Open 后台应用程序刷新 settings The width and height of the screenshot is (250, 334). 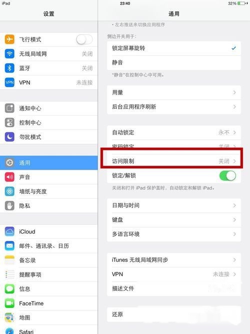[x=174, y=107]
